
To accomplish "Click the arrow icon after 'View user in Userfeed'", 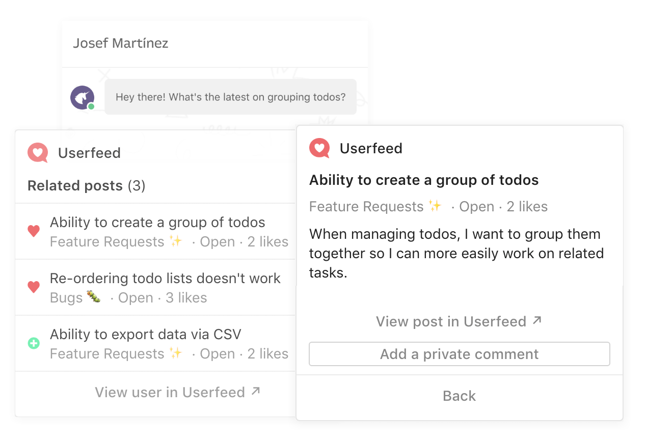I will tap(256, 391).
